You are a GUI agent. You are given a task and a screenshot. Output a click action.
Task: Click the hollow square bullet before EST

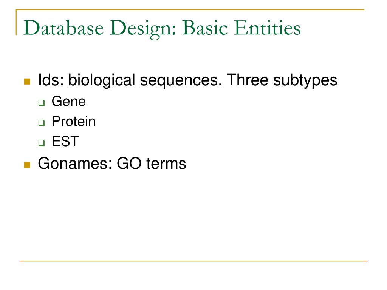click(x=42, y=142)
